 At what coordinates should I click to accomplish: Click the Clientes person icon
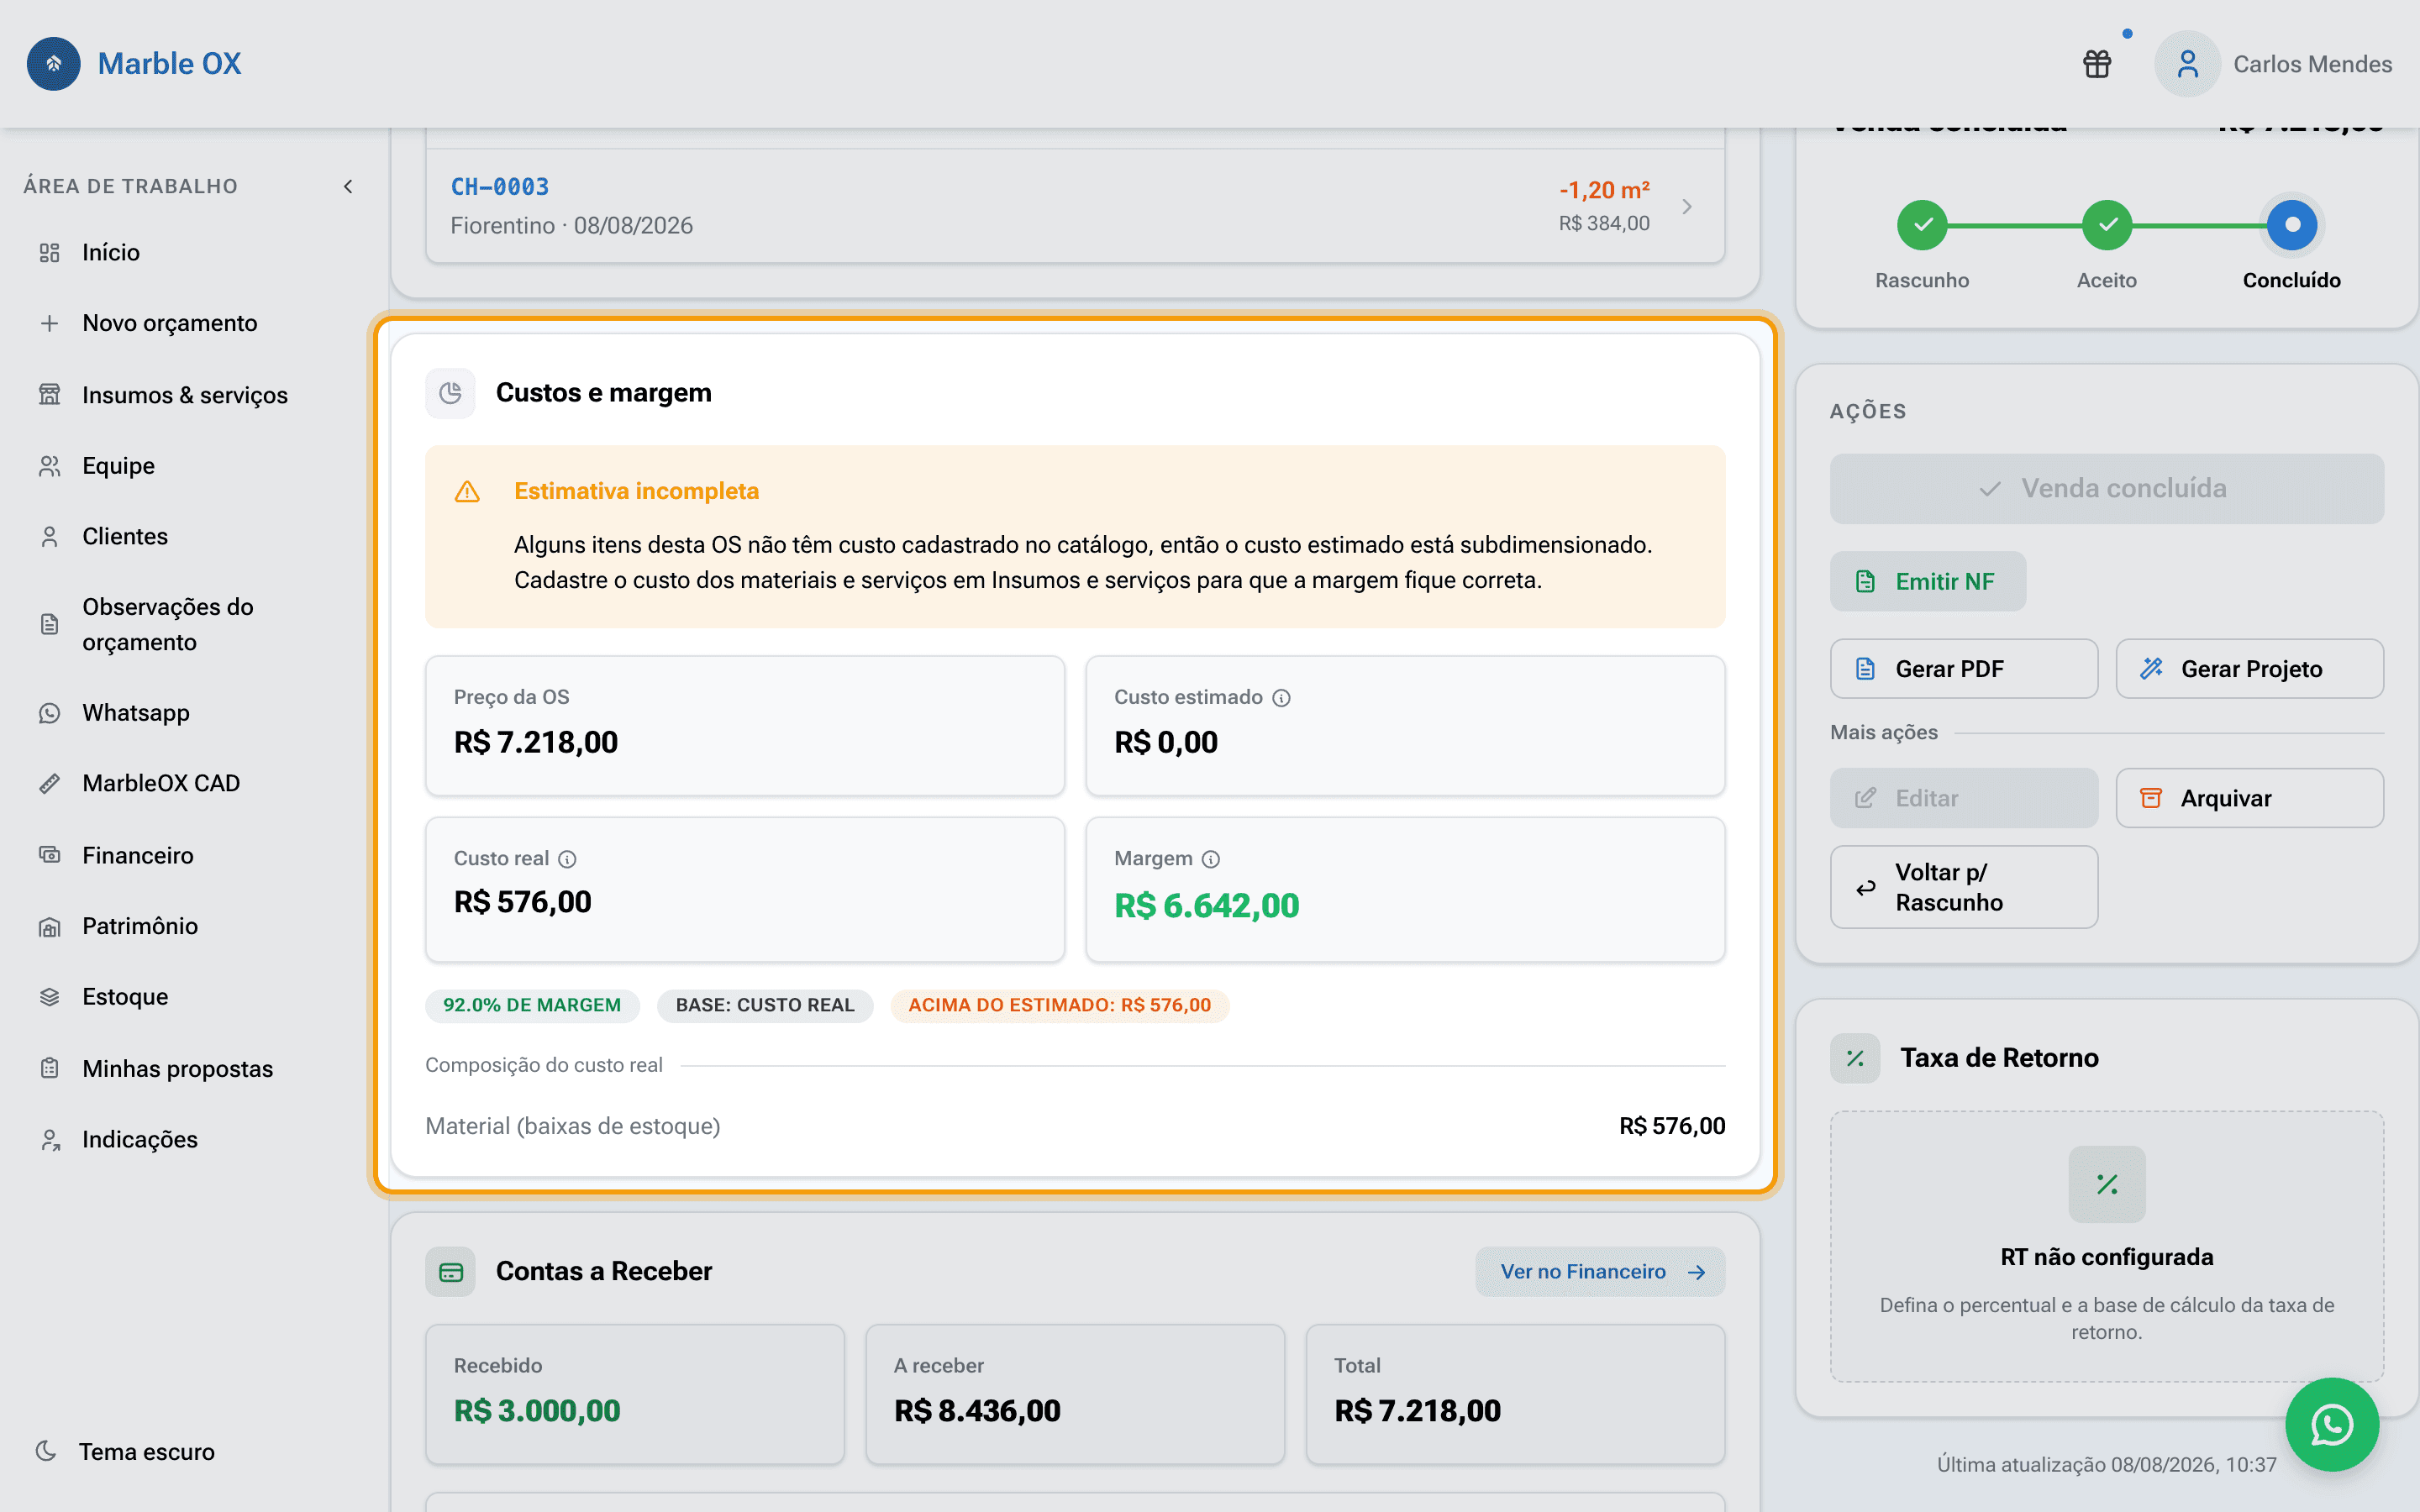[x=49, y=536]
